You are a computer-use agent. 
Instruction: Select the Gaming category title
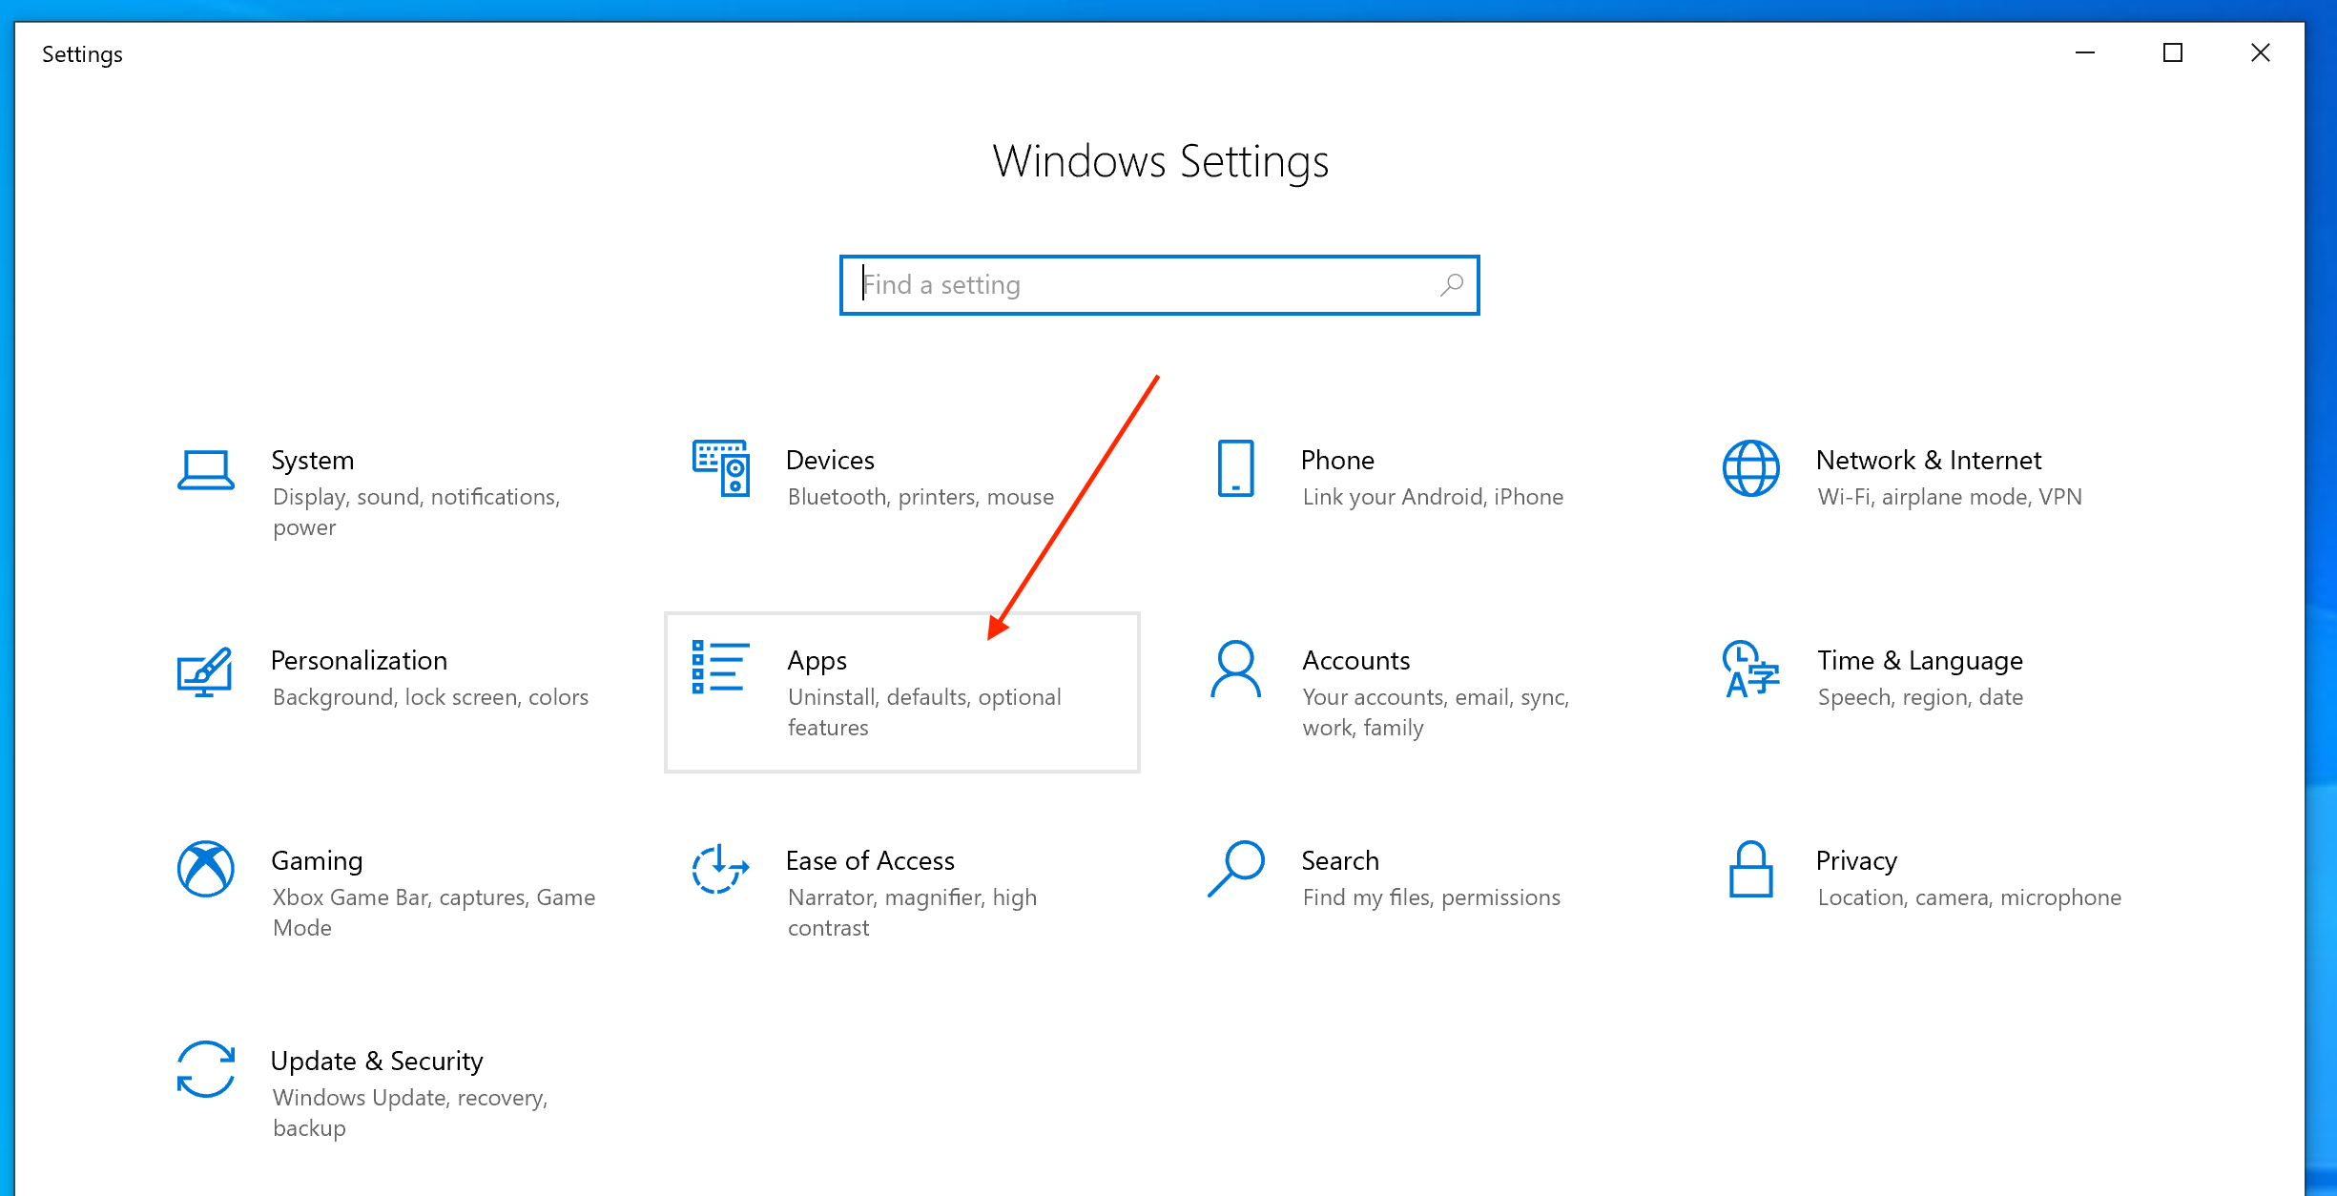click(x=317, y=860)
